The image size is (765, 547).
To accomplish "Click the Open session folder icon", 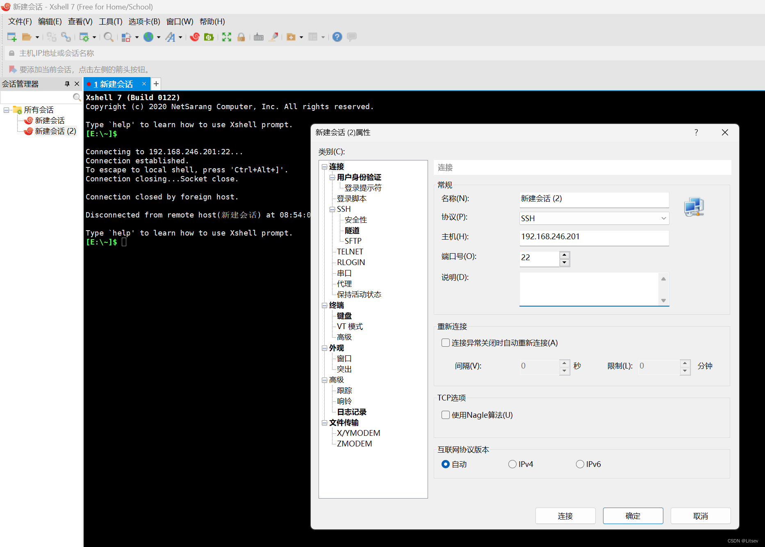I will (27, 37).
